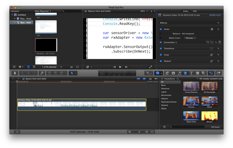Reset the Effects section arrow
The height and width of the screenshot is (148, 233).
point(218,23)
